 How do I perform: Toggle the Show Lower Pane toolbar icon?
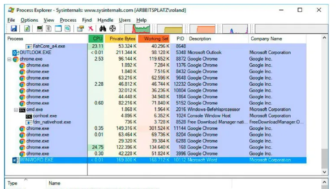[58, 28]
